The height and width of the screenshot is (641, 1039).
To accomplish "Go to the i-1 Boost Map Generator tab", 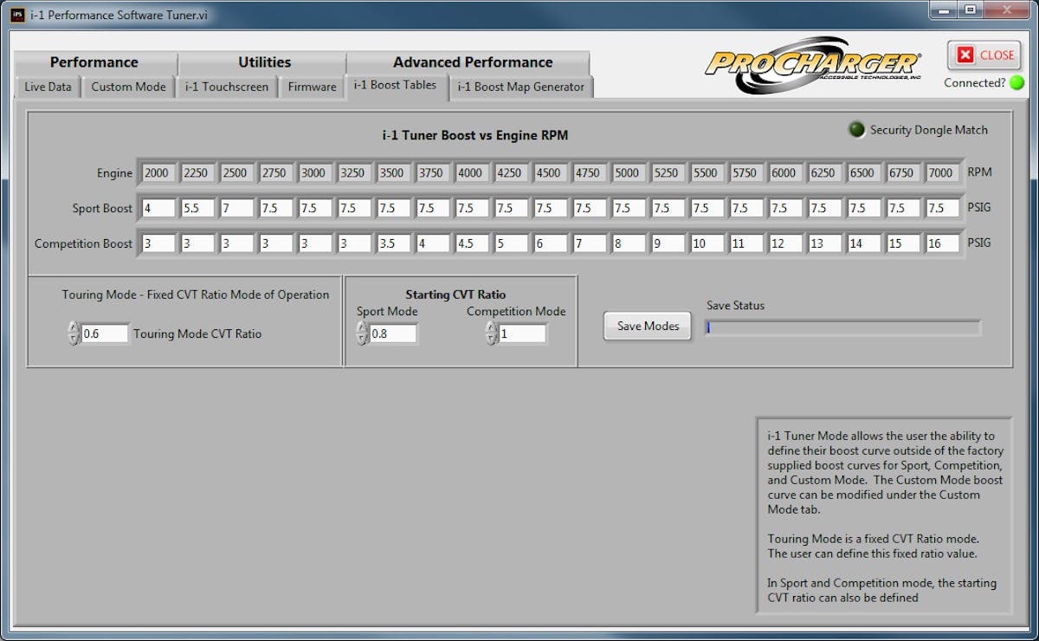I will tap(521, 87).
